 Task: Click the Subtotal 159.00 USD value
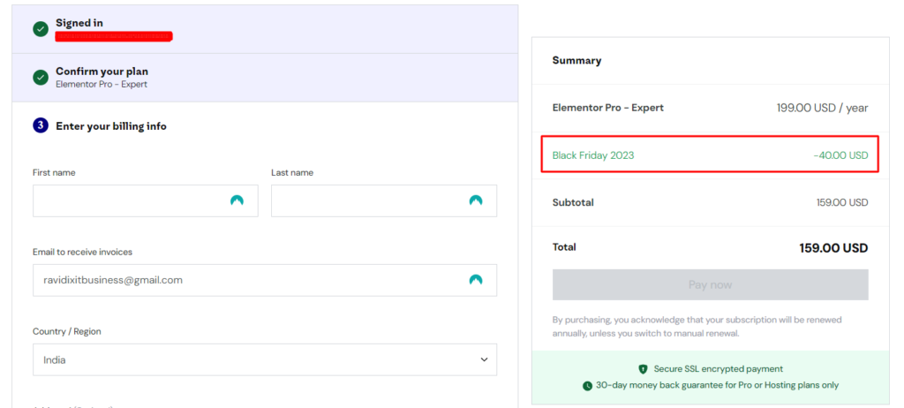coord(842,202)
